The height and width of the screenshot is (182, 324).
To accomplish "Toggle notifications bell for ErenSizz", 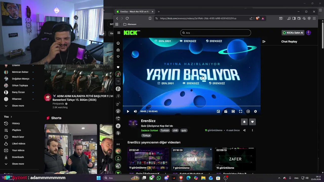I will tap(244, 122).
